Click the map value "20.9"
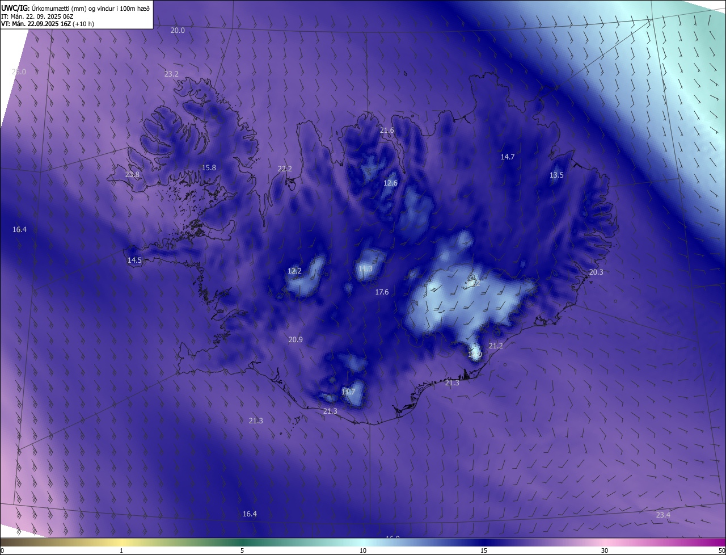 coord(296,339)
